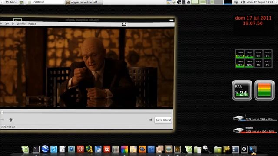Click the CPU7 1% usage cell
The image size is (278, 156).
click(x=268, y=63)
